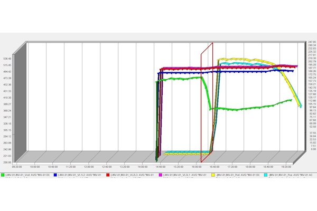The width and height of the screenshot is (317, 211).
Task: Click the yellow Pod legend swatch
Action: pos(212,174)
